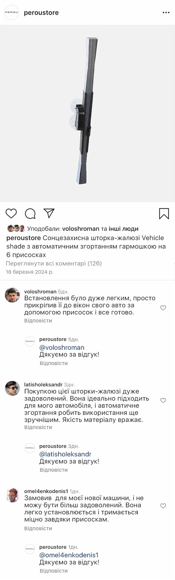Open the comment bubble icon
The height and width of the screenshot is (580, 175).
tap(30, 214)
